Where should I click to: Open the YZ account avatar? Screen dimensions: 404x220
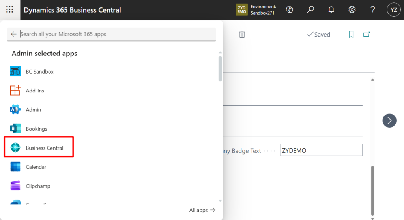pos(393,10)
